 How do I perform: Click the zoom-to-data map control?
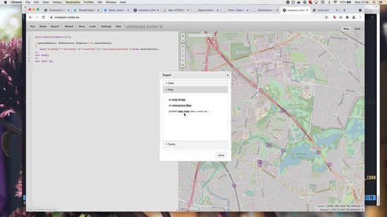tap(183, 46)
